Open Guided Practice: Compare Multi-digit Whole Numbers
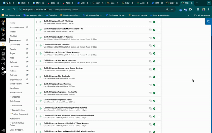Viewport: 212px width, 133px height. click(66, 123)
